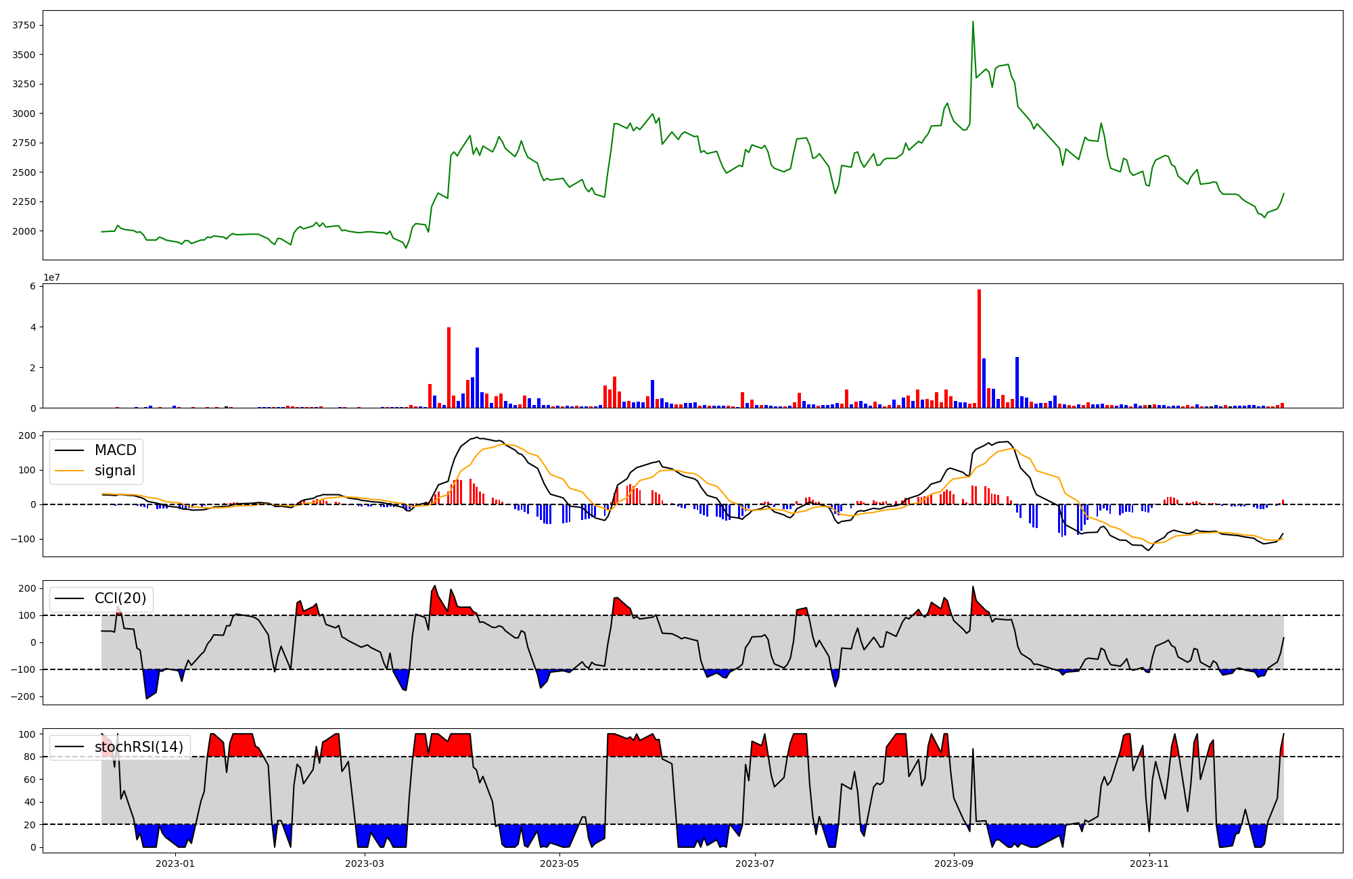
Task: Click the red volume bar reaching 4e7
Action: (x=449, y=367)
